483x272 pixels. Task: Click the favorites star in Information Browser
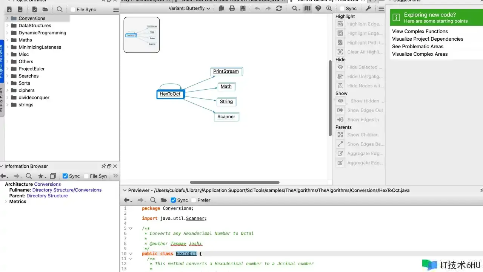point(41,176)
